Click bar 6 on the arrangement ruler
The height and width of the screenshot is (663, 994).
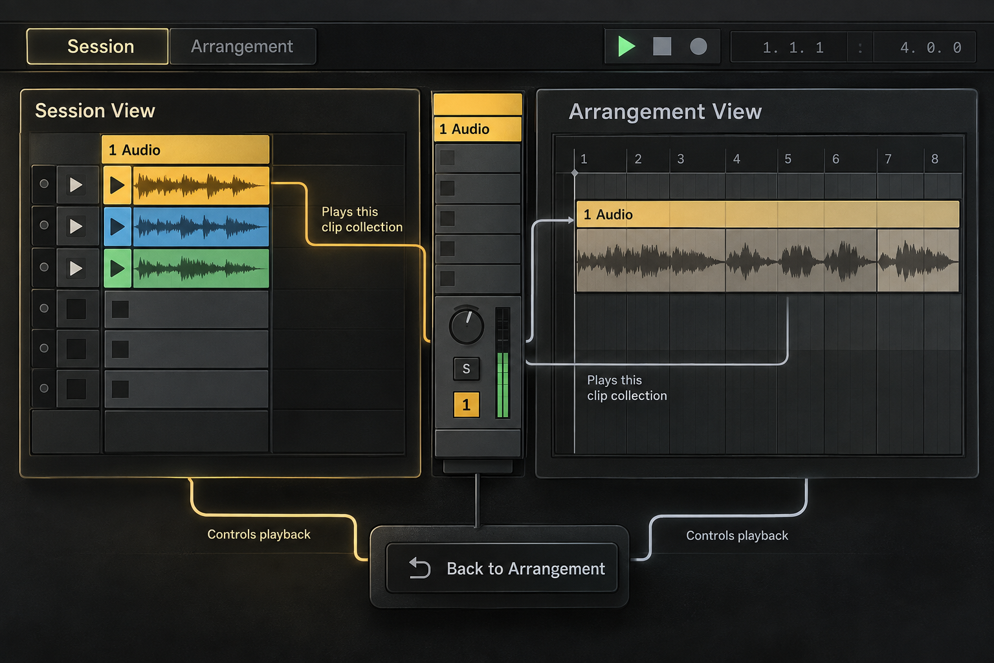pyautogui.click(x=835, y=159)
